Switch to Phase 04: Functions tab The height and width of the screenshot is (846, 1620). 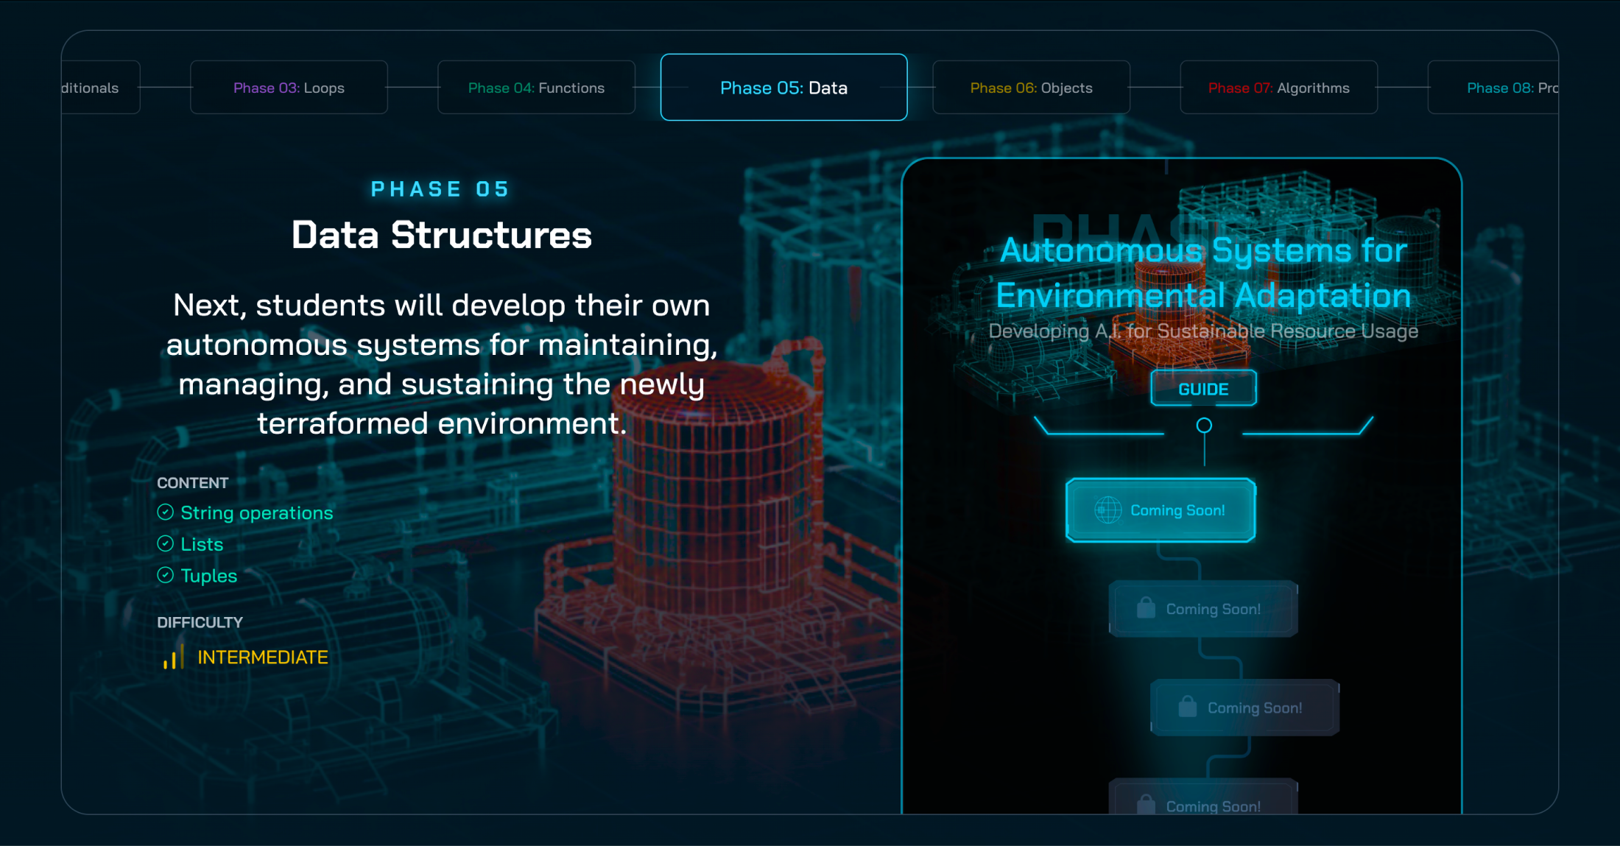click(x=536, y=88)
